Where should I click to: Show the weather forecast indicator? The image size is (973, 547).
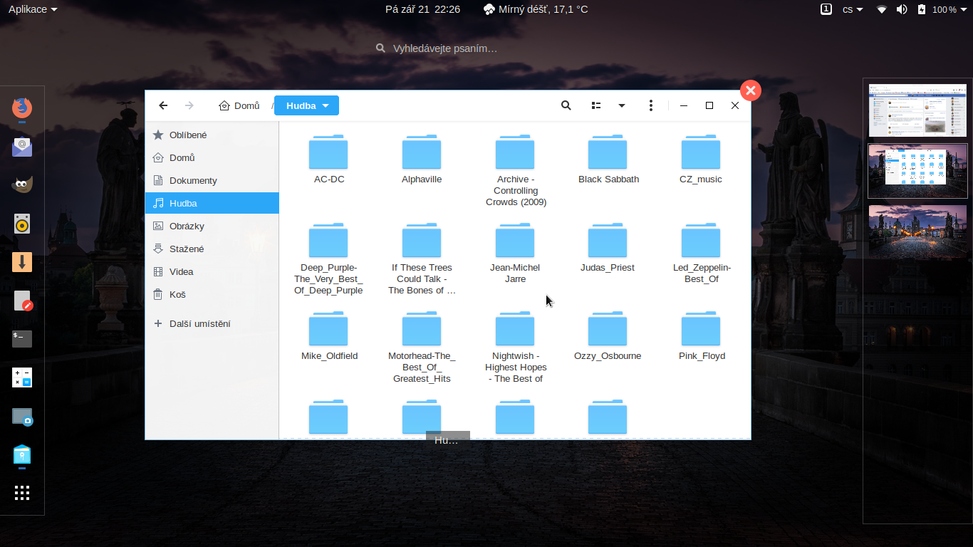pos(536,9)
